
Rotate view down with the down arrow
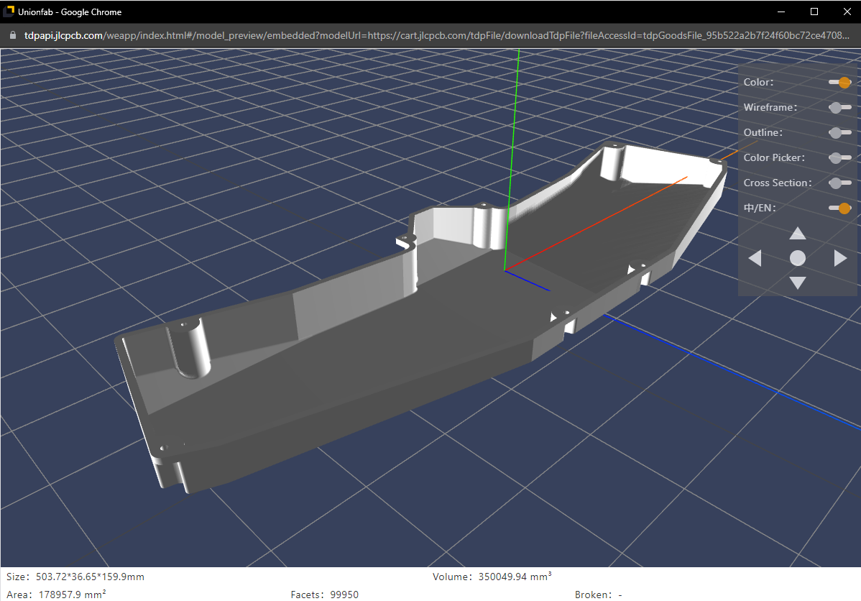[x=797, y=283]
